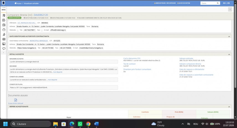Launch Microsoft Word from the taskbar
The image size is (237, 128).
96,124
